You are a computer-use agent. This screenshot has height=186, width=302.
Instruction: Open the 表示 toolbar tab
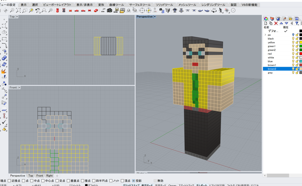point(24,5)
